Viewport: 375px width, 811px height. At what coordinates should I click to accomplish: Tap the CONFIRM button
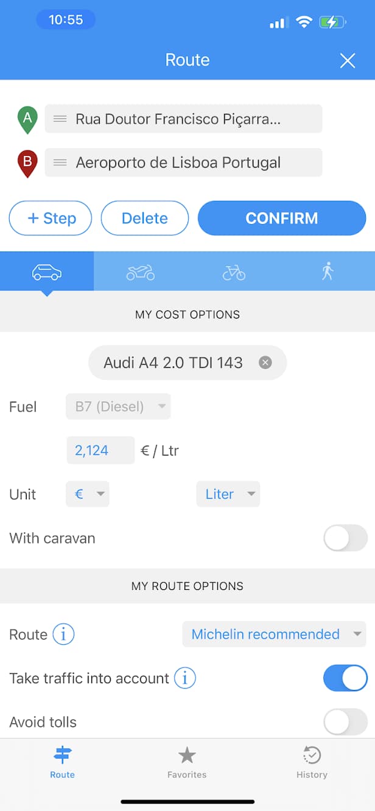[x=282, y=218]
